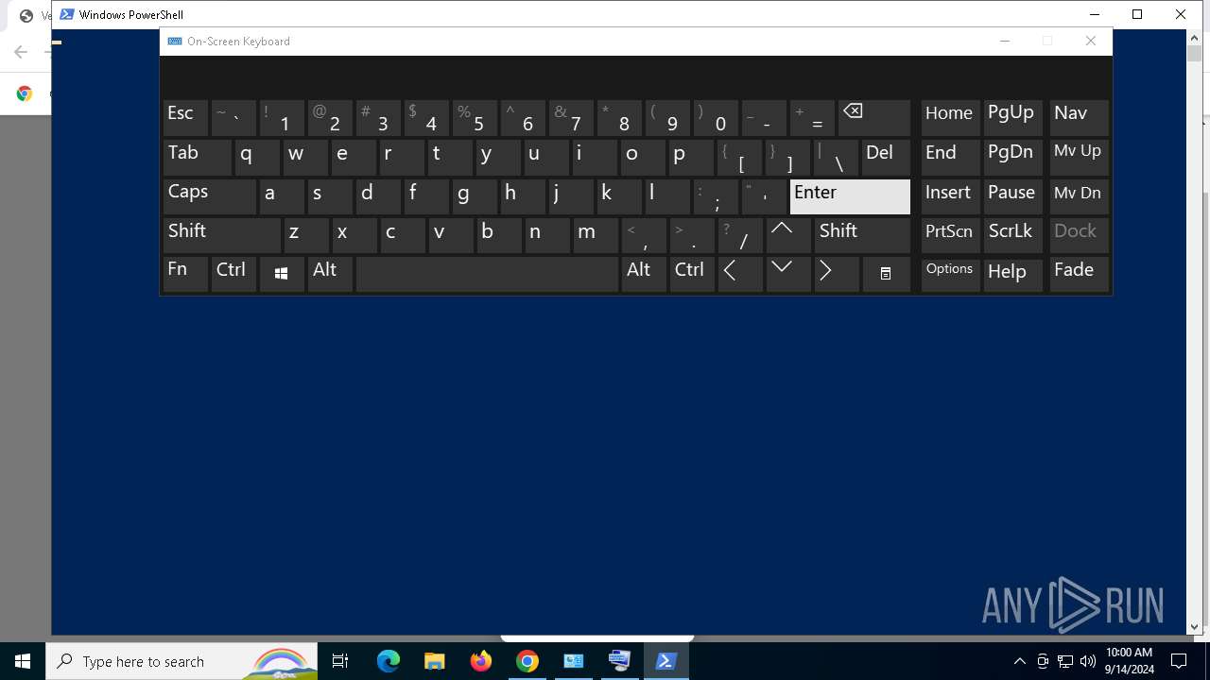Select the On-Screen Keyboard taskbar icon
Viewport: 1210px width, 680px height.
[x=620, y=661]
